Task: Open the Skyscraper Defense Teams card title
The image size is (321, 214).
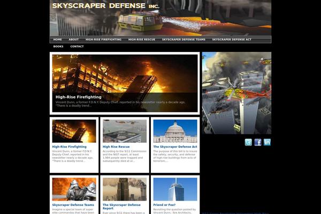Action: pyautogui.click(x=73, y=205)
